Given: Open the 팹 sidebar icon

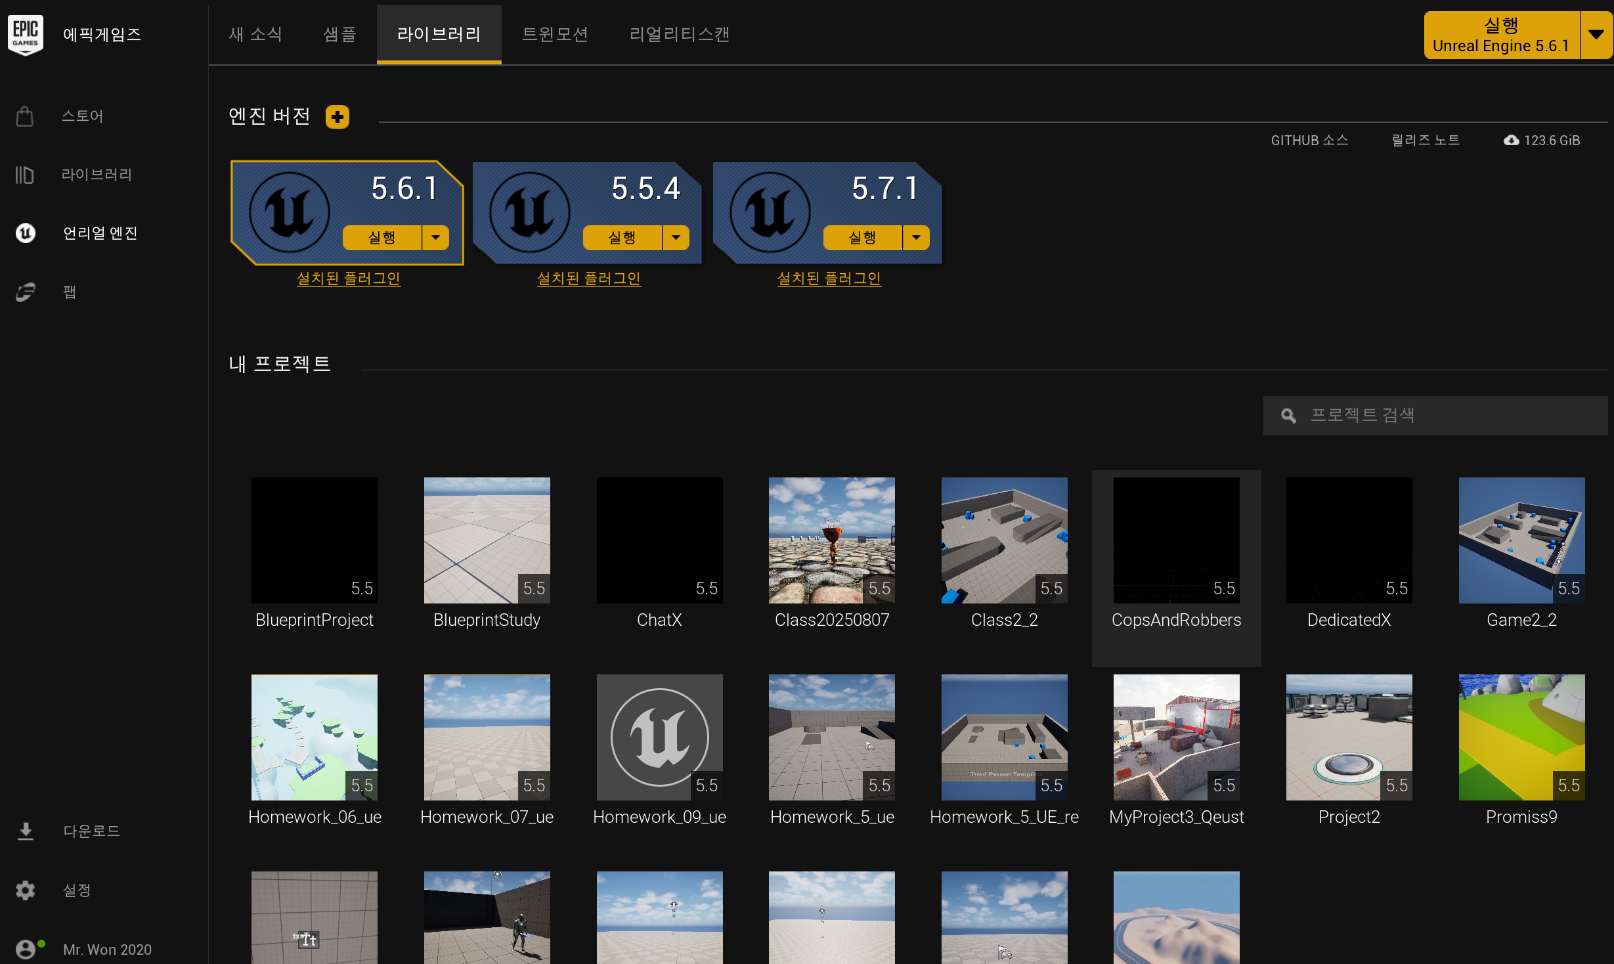Looking at the screenshot, I should click(x=25, y=292).
